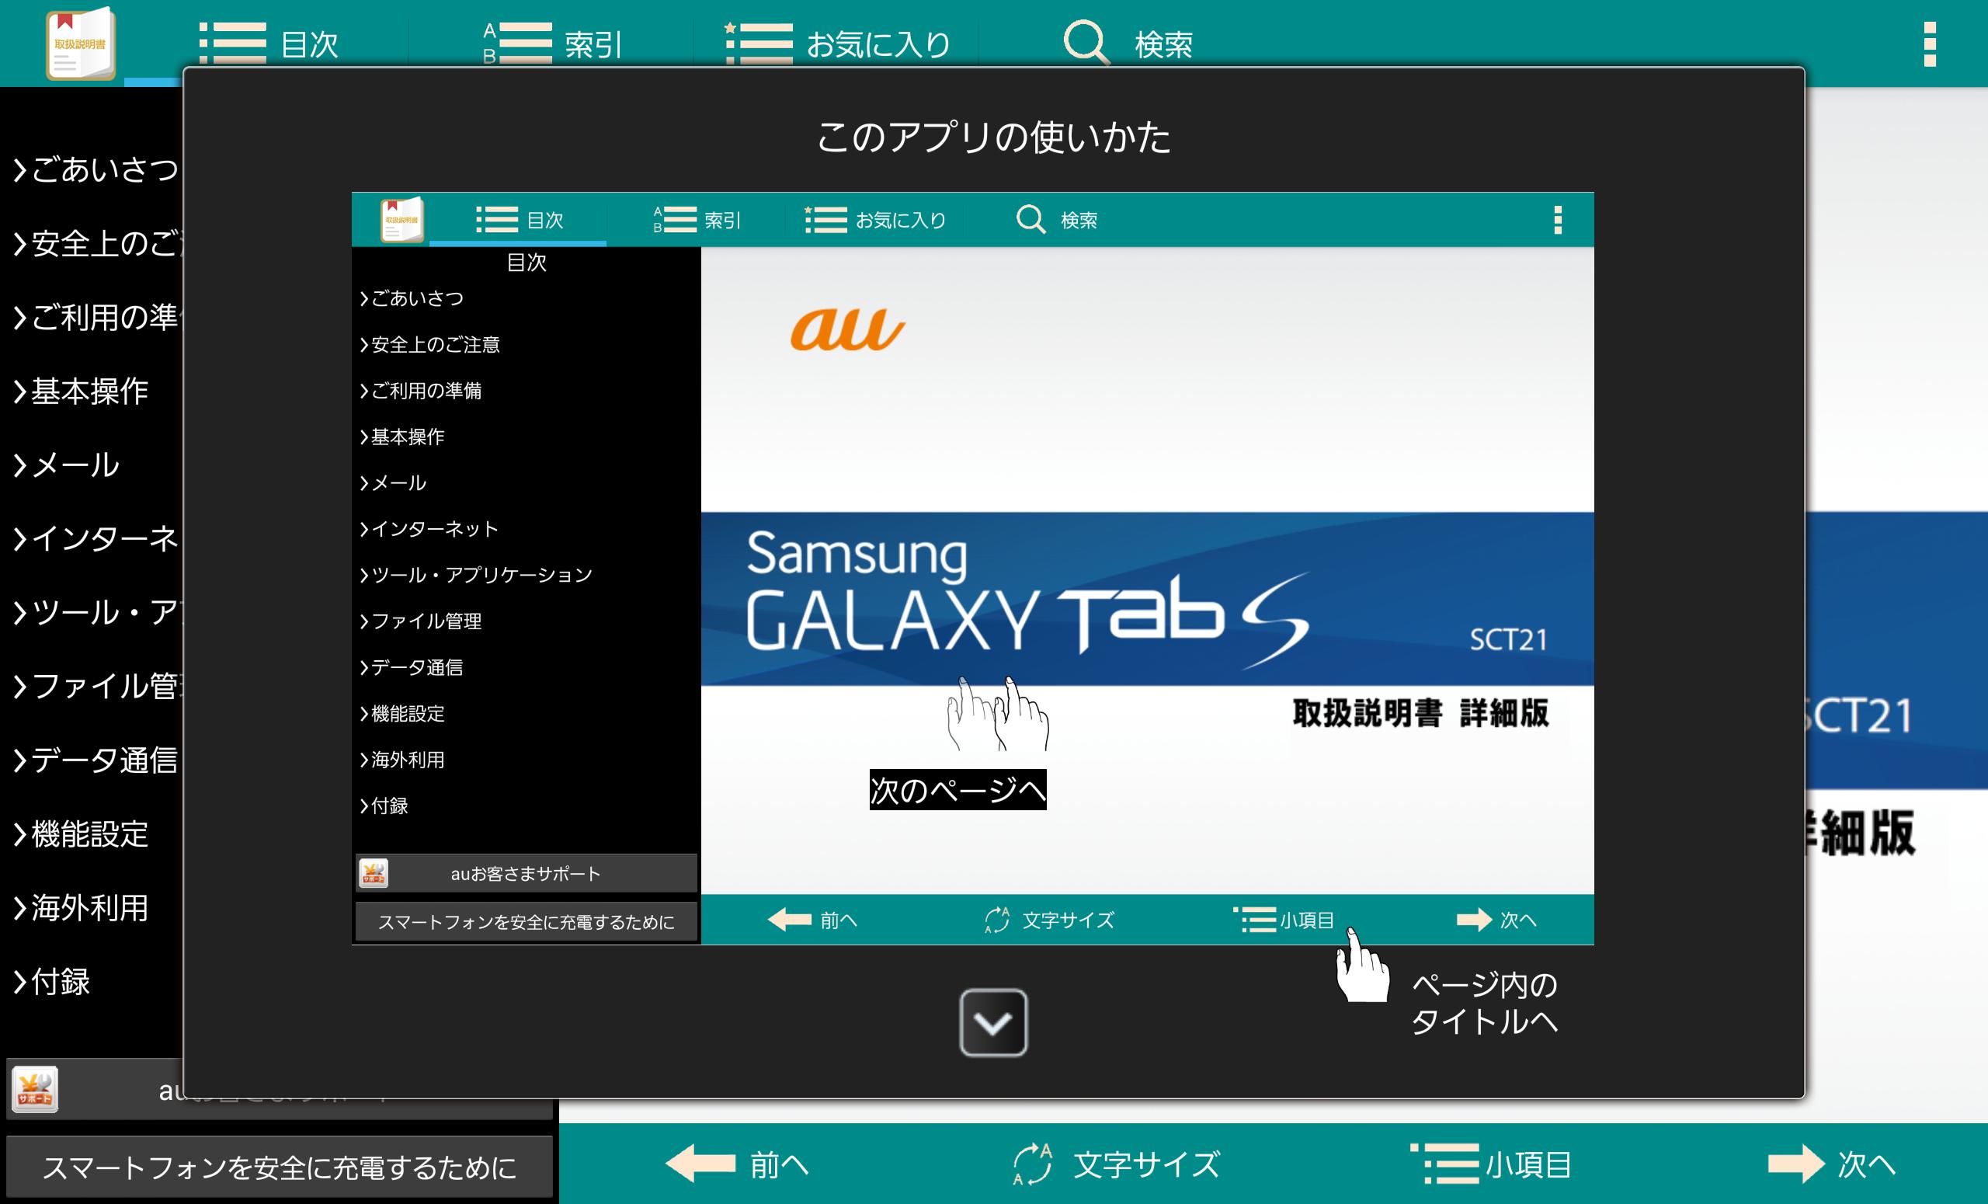Tap book icon inside the tutorial image
Viewport: 1988px width, 1204px height.
click(x=401, y=220)
